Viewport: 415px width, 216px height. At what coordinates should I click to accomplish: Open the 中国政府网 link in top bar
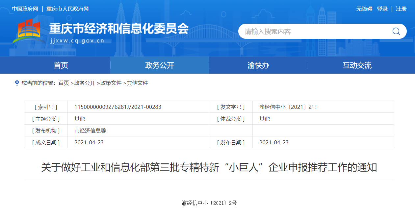tap(25, 9)
